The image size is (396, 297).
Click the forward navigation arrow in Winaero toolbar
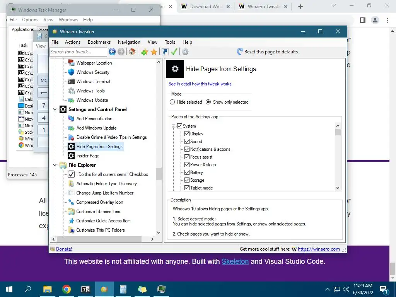tap(121, 52)
